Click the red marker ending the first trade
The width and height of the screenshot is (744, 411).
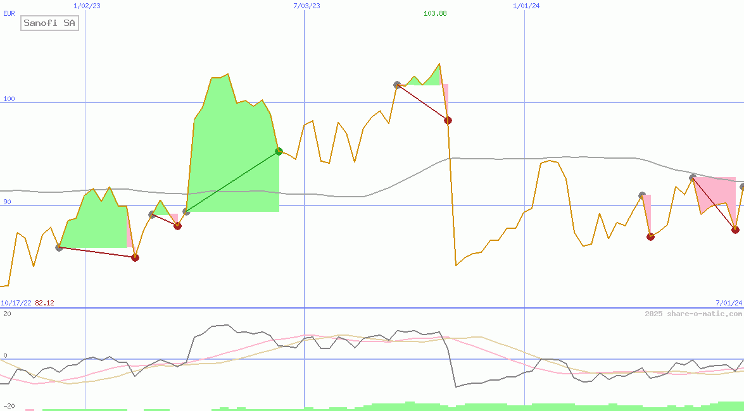point(135,257)
